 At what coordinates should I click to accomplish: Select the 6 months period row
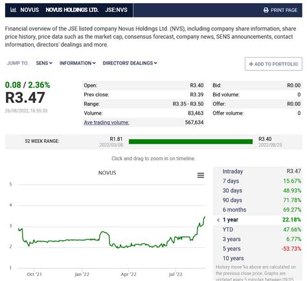click(257, 210)
